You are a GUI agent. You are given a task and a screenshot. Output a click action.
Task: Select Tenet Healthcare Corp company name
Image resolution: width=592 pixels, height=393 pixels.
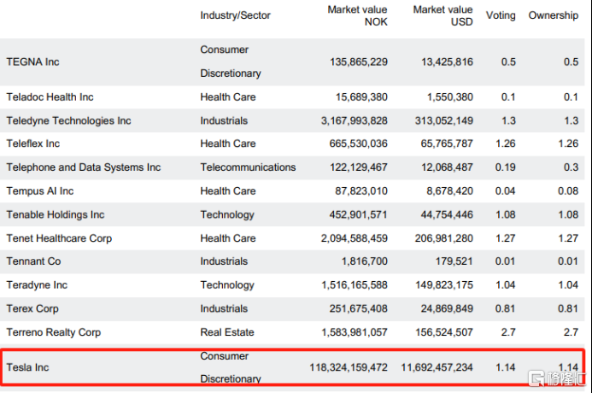(x=59, y=238)
